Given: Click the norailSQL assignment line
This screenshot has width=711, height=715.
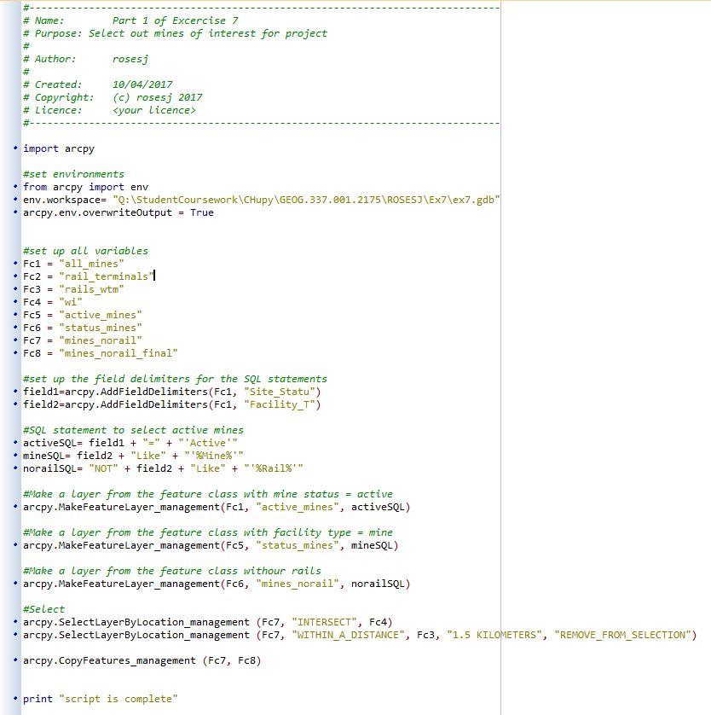Looking at the screenshot, I should (163, 468).
